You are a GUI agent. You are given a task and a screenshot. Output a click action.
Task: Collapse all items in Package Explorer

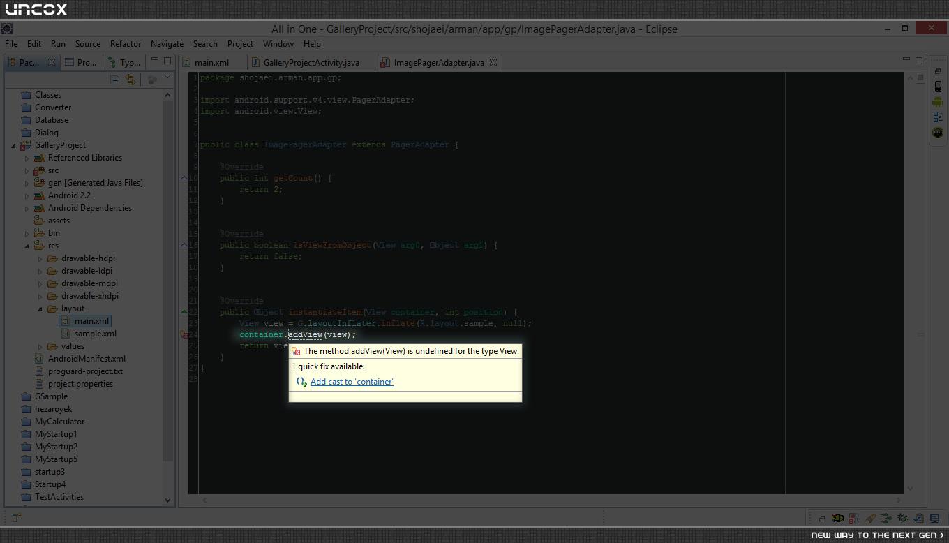click(x=115, y=80)
